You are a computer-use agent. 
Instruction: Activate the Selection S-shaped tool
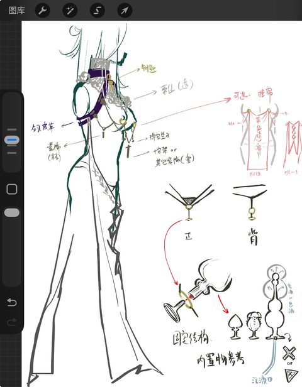(98, 11)
